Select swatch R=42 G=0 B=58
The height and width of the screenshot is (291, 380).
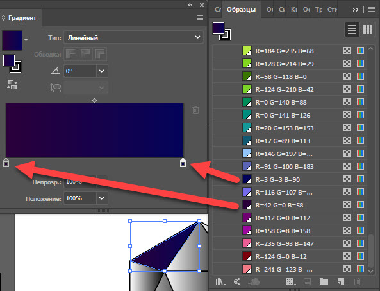pos(290,205)
